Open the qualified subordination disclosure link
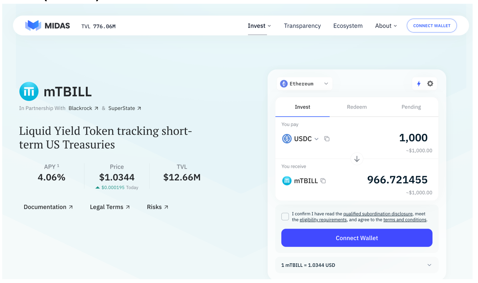Viewport: 478px width, 283px height. (x=378, y=214)
